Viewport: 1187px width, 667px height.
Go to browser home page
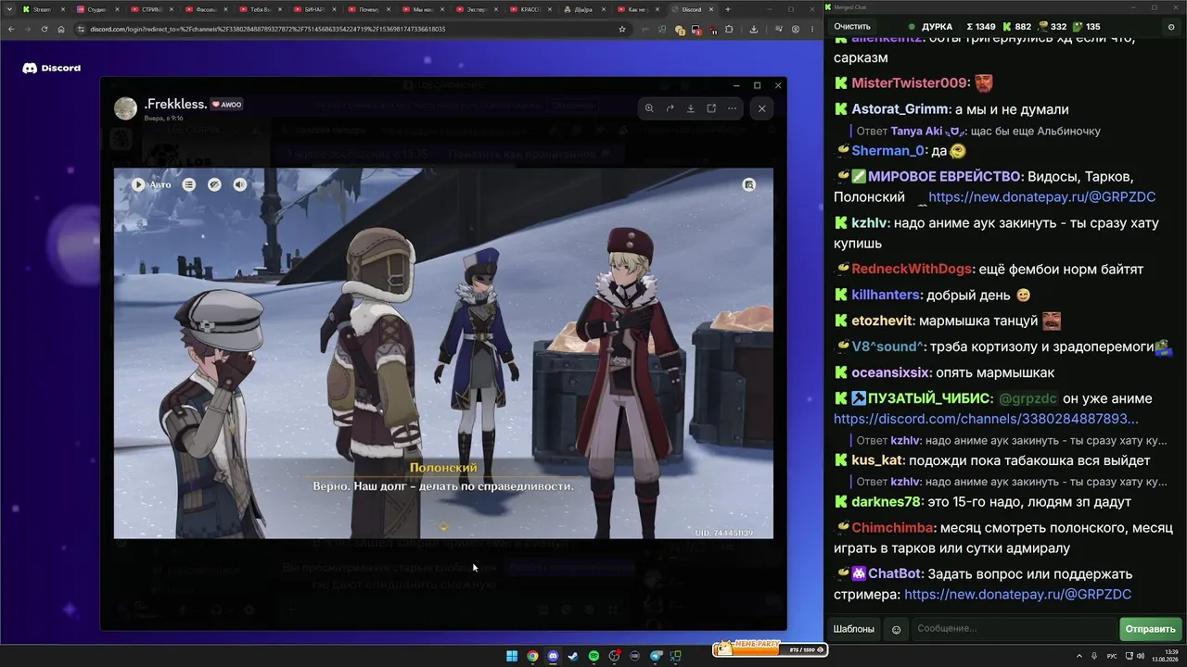(x=61, y=29)
